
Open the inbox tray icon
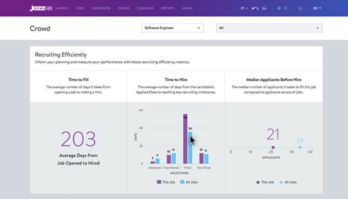point(264,8)
